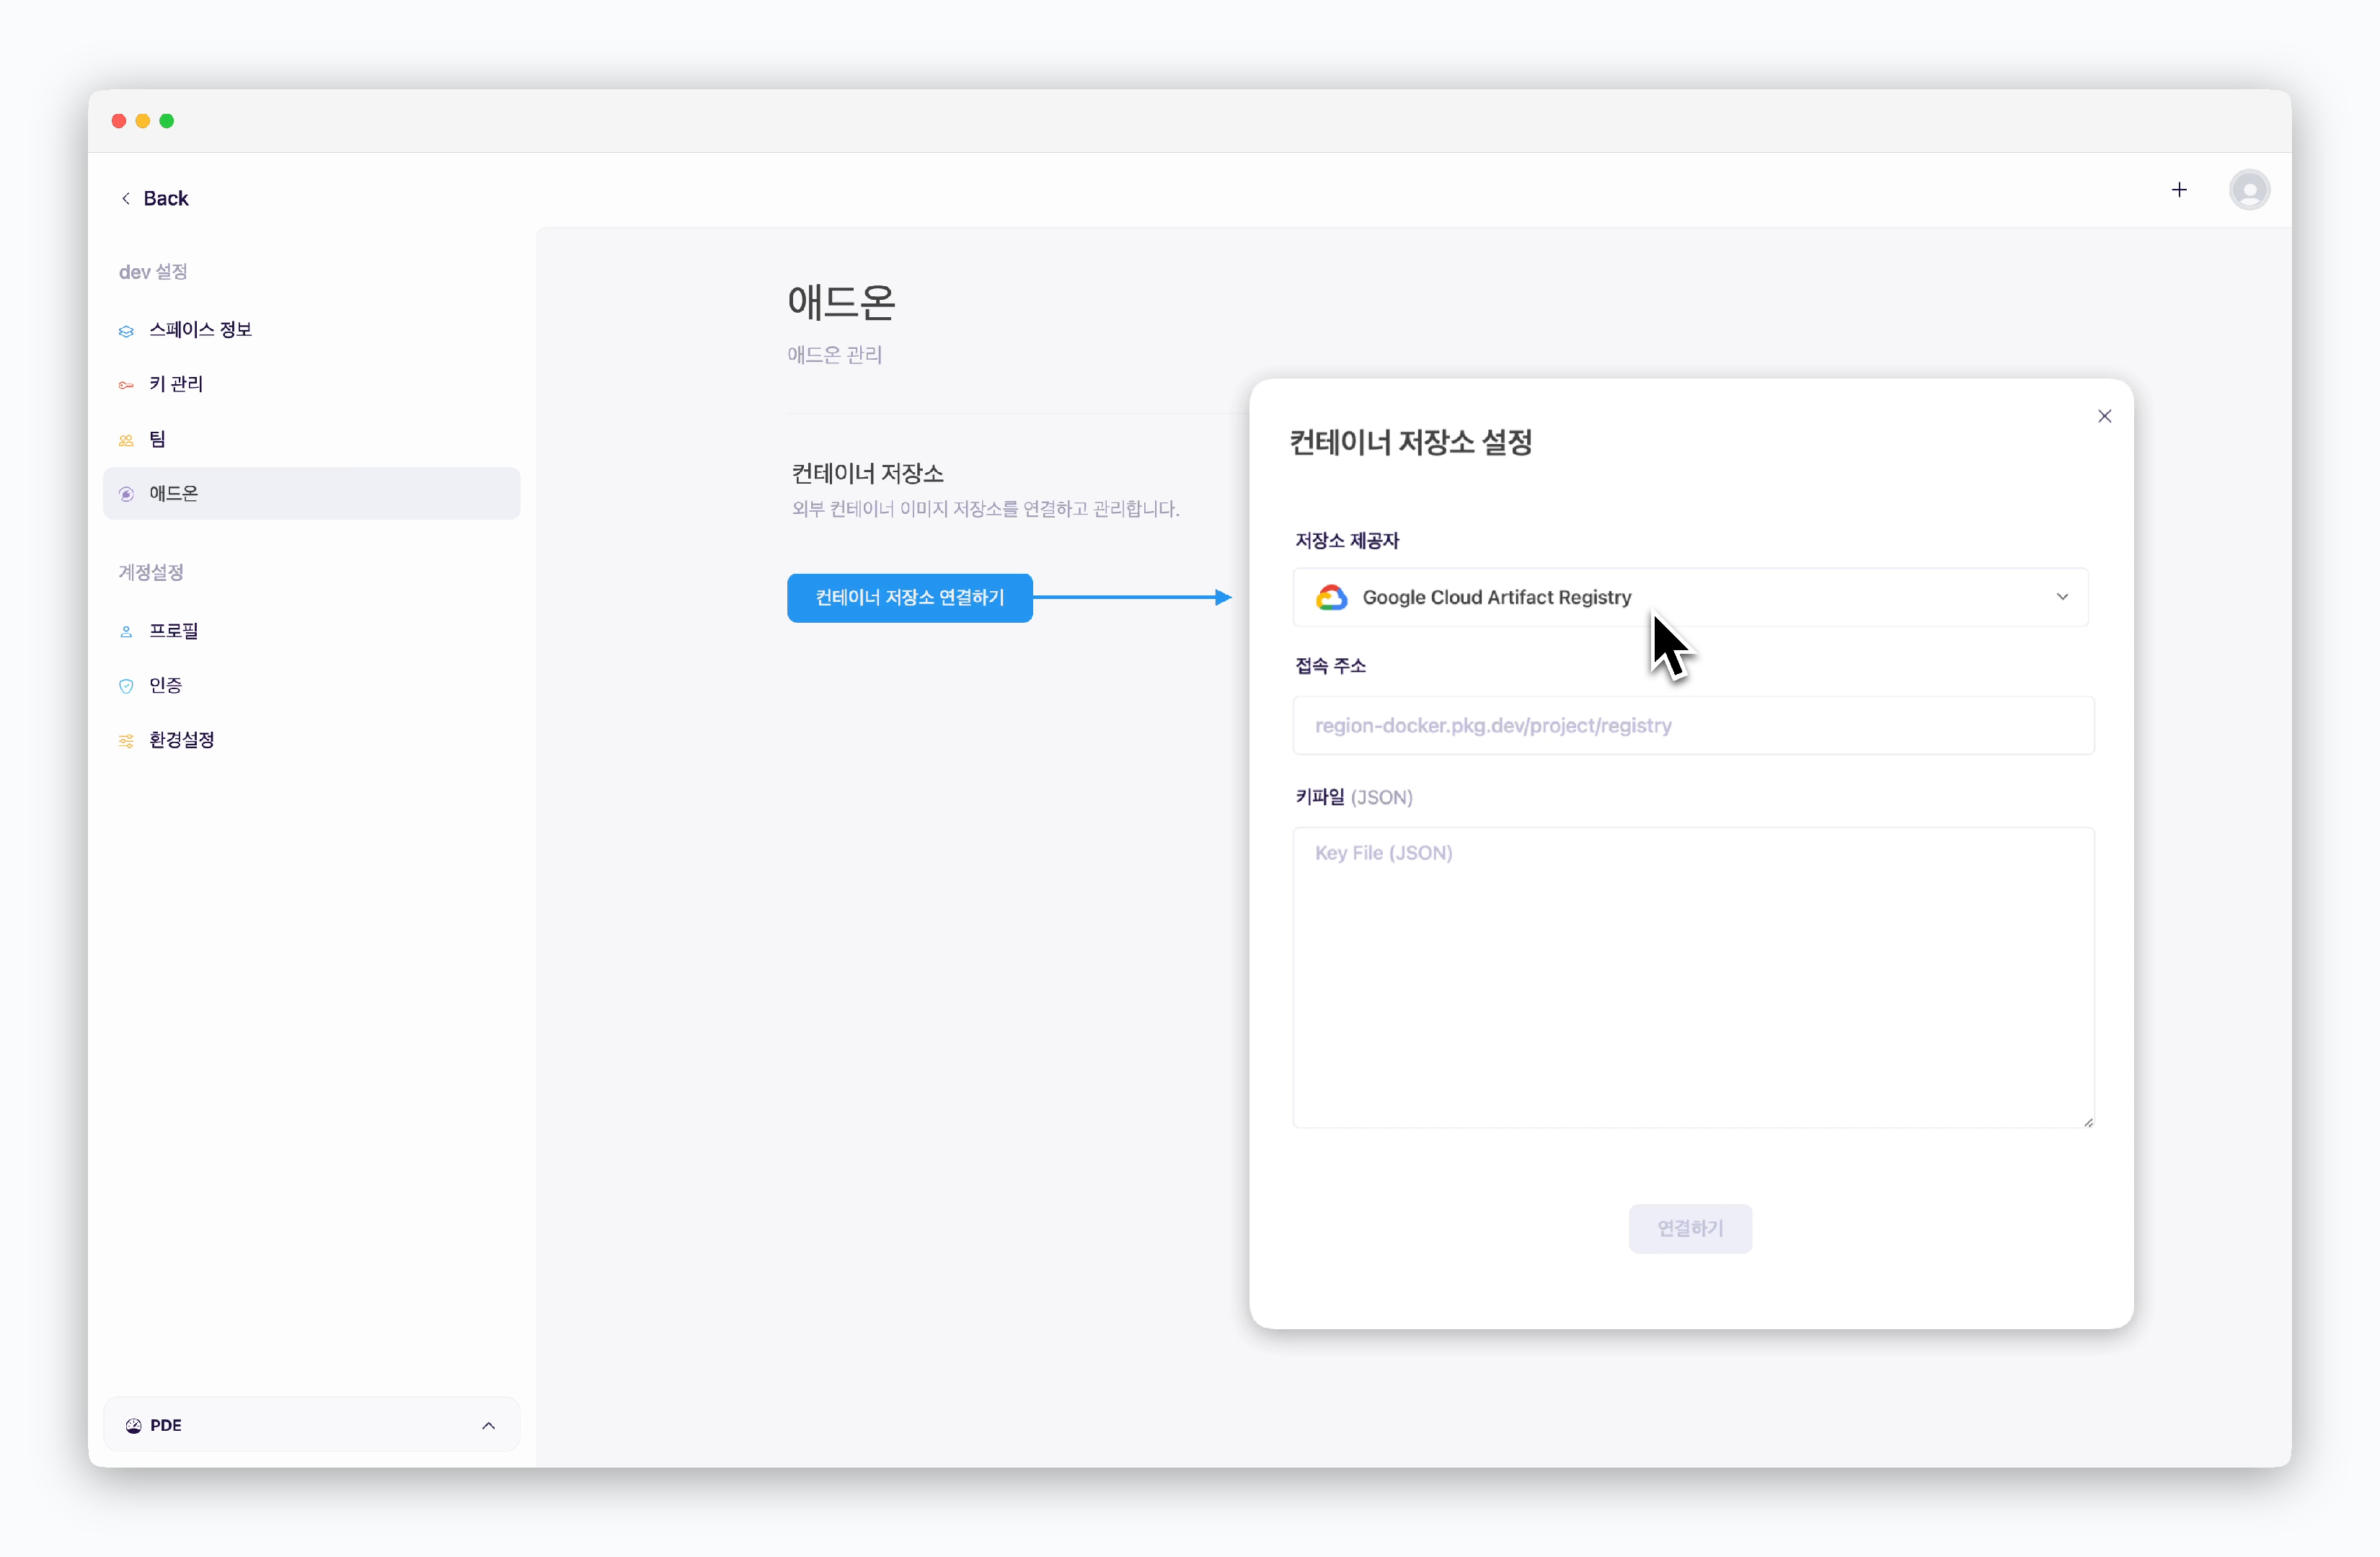The image size is (2380, 1557).
Task: Click the 연결하기 submit button
Action: (1690, 1228)
